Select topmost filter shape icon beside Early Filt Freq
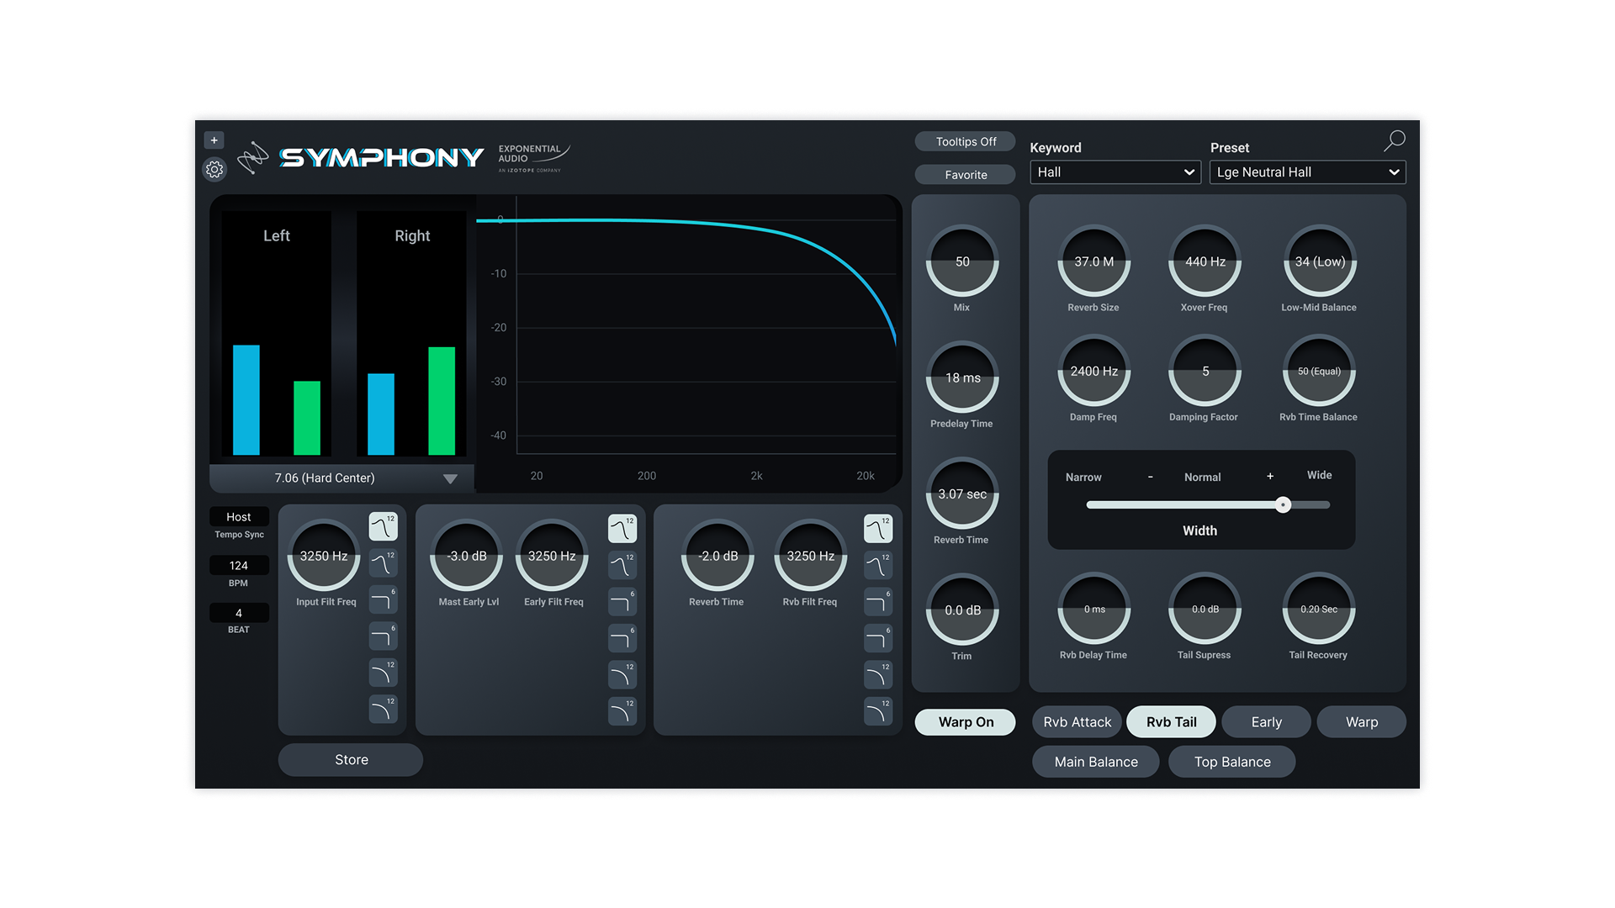The width and height of the screenshot is (1615, 908). click(622, 529)
